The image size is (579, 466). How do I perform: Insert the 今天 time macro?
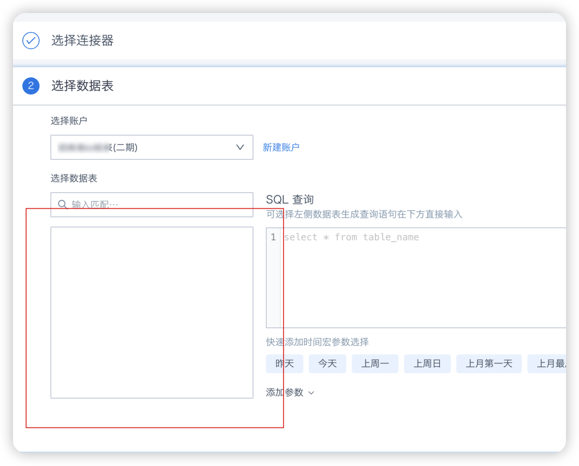click(327, 363)
